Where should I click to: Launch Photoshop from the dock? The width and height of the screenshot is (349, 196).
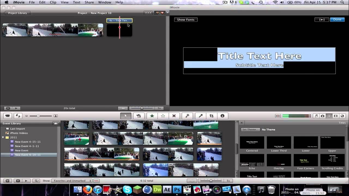177,189
